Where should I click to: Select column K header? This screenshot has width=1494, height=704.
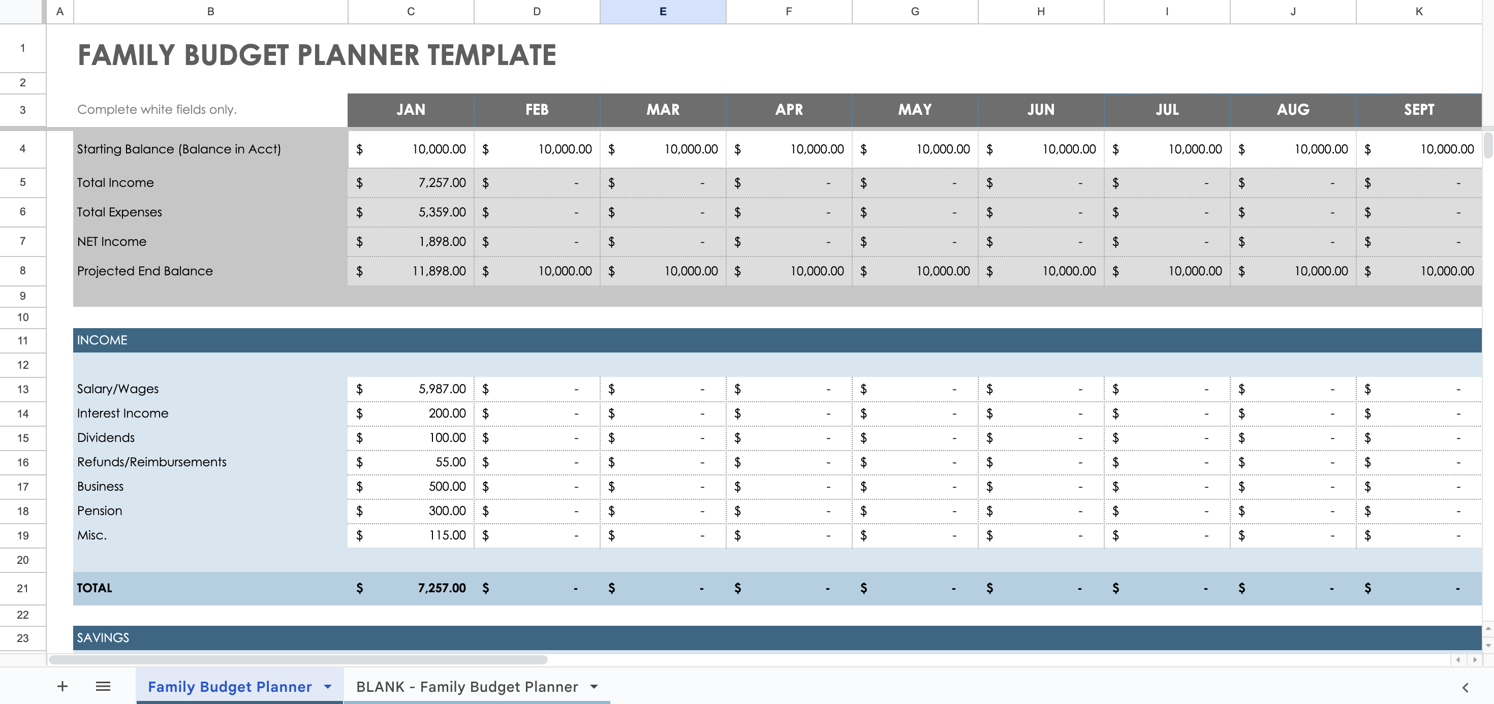(x=1419, y=12)
